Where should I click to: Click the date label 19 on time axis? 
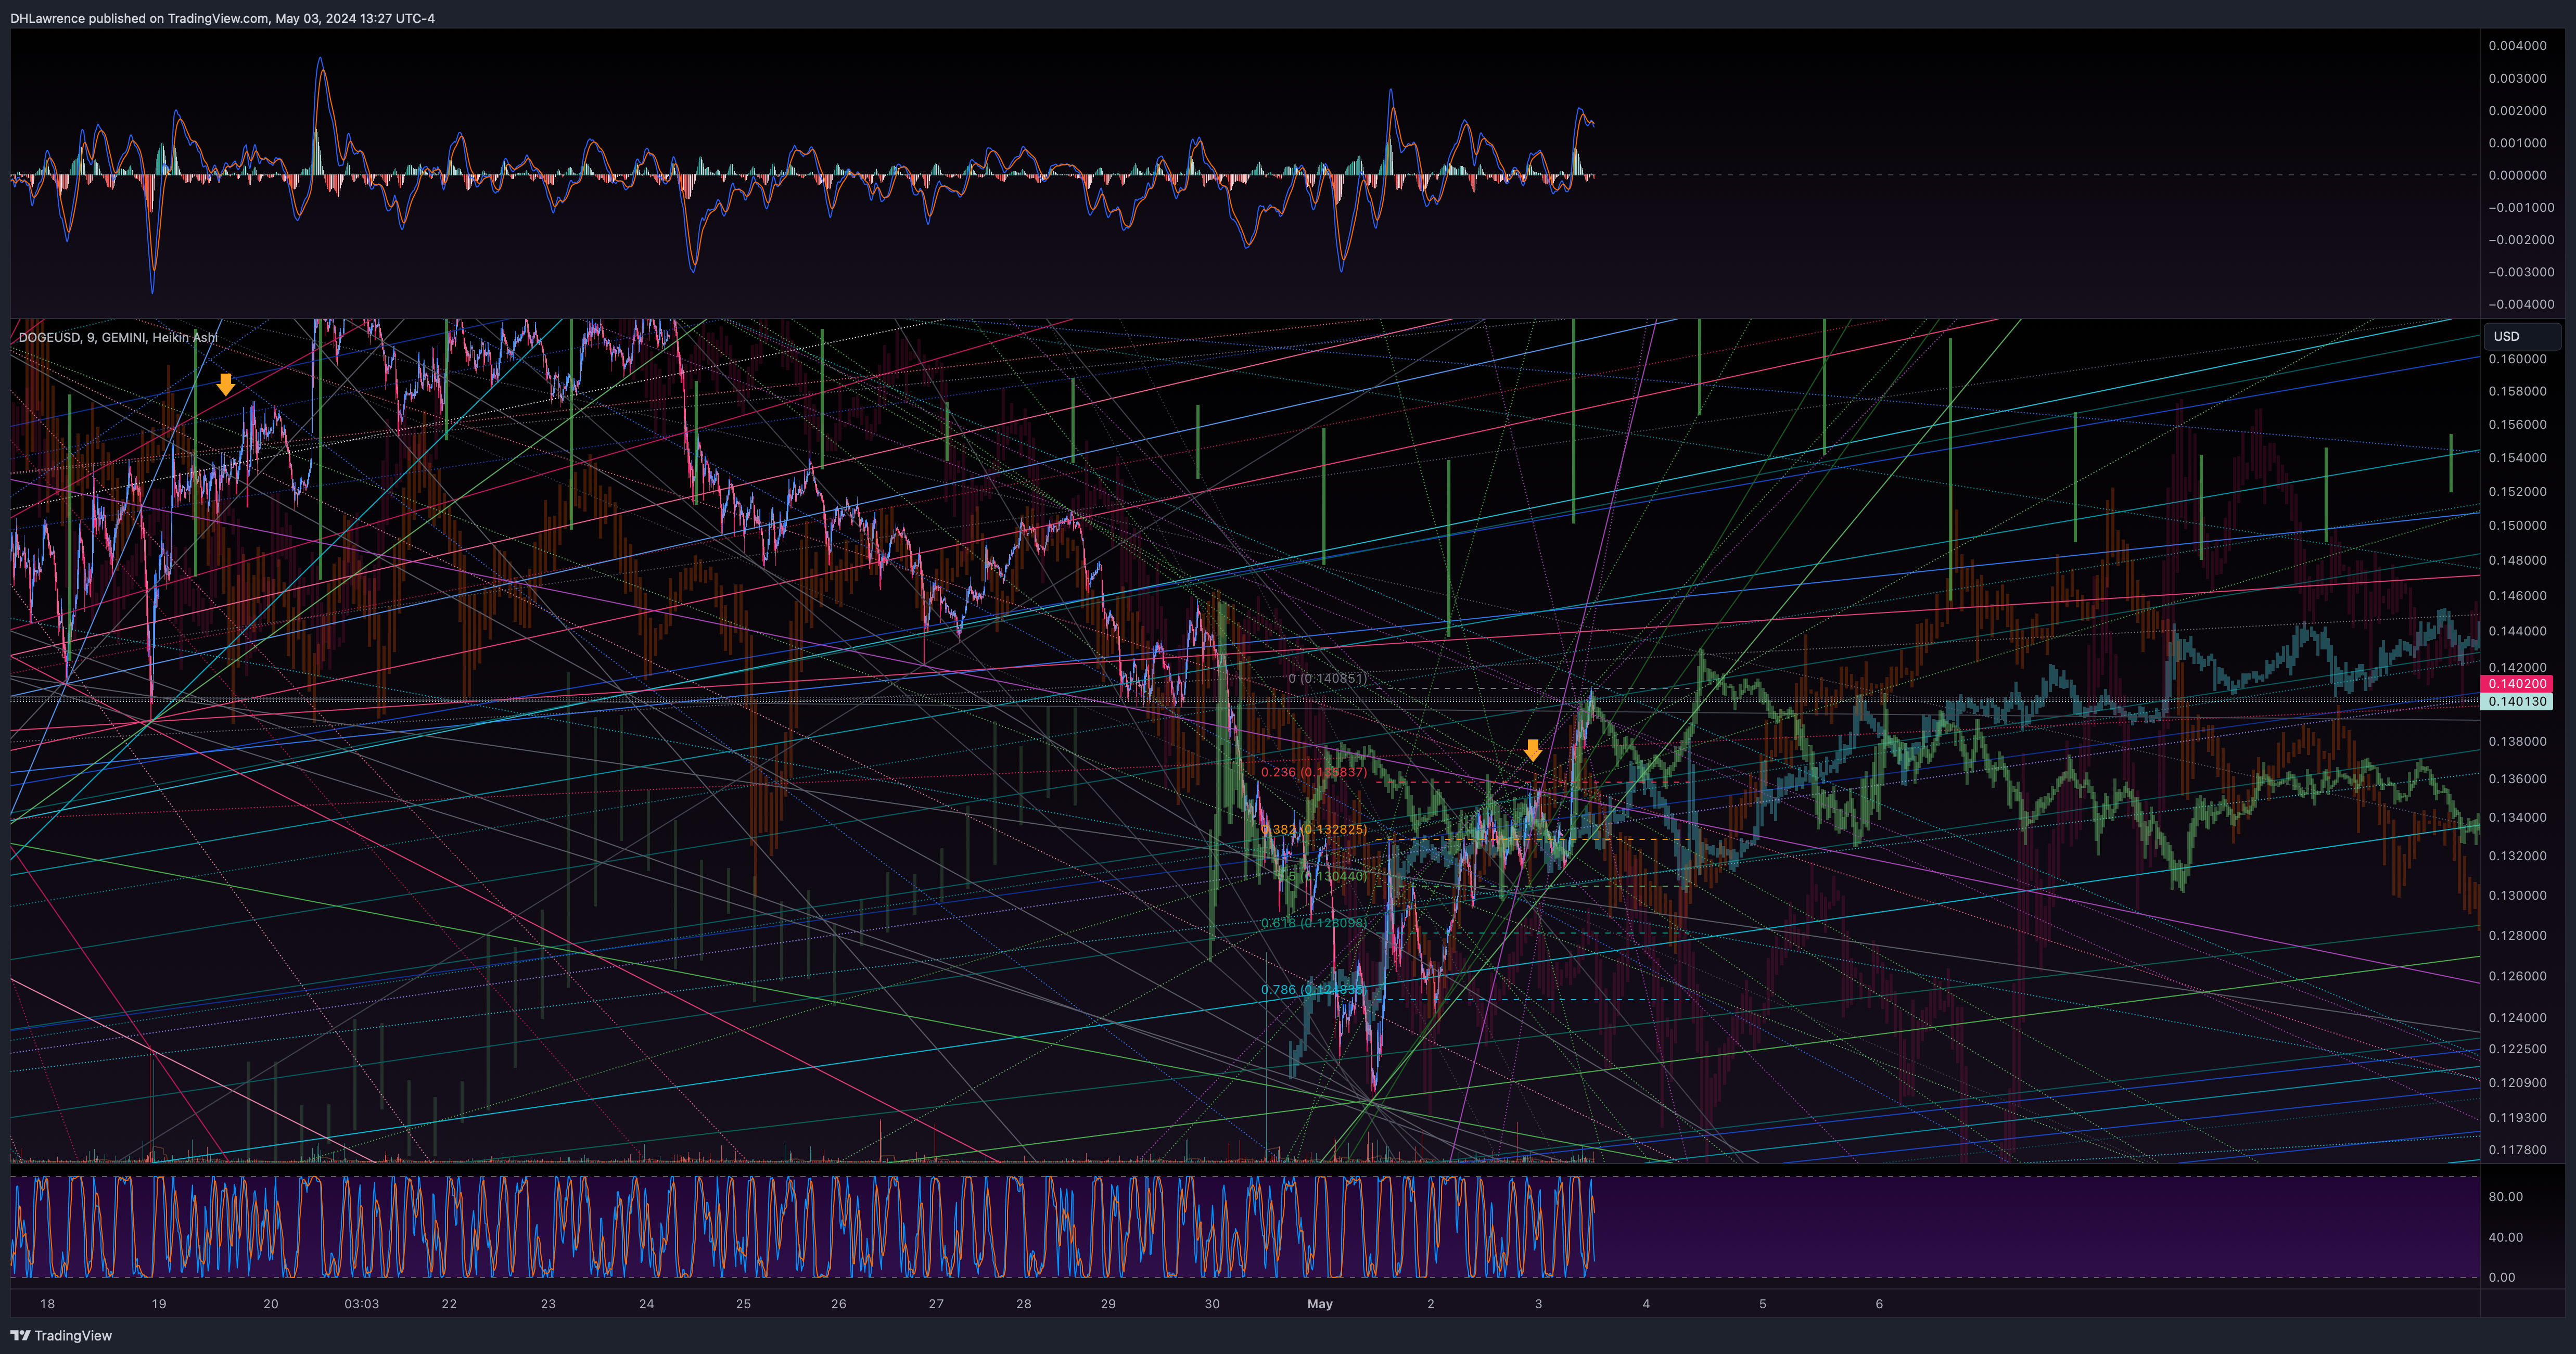[159, 1304]
